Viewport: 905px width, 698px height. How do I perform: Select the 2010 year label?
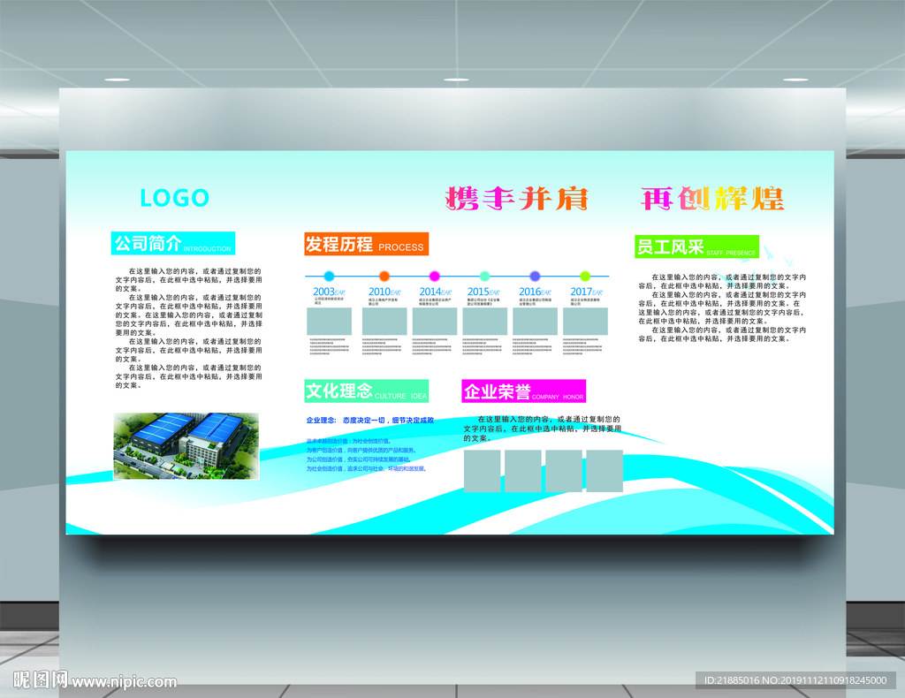384,292
